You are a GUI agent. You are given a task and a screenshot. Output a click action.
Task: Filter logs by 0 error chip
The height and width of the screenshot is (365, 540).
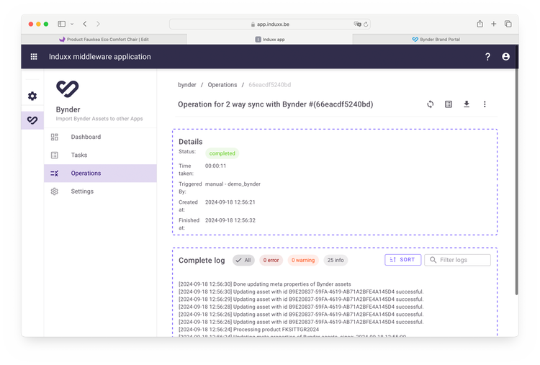click(271, 261)
